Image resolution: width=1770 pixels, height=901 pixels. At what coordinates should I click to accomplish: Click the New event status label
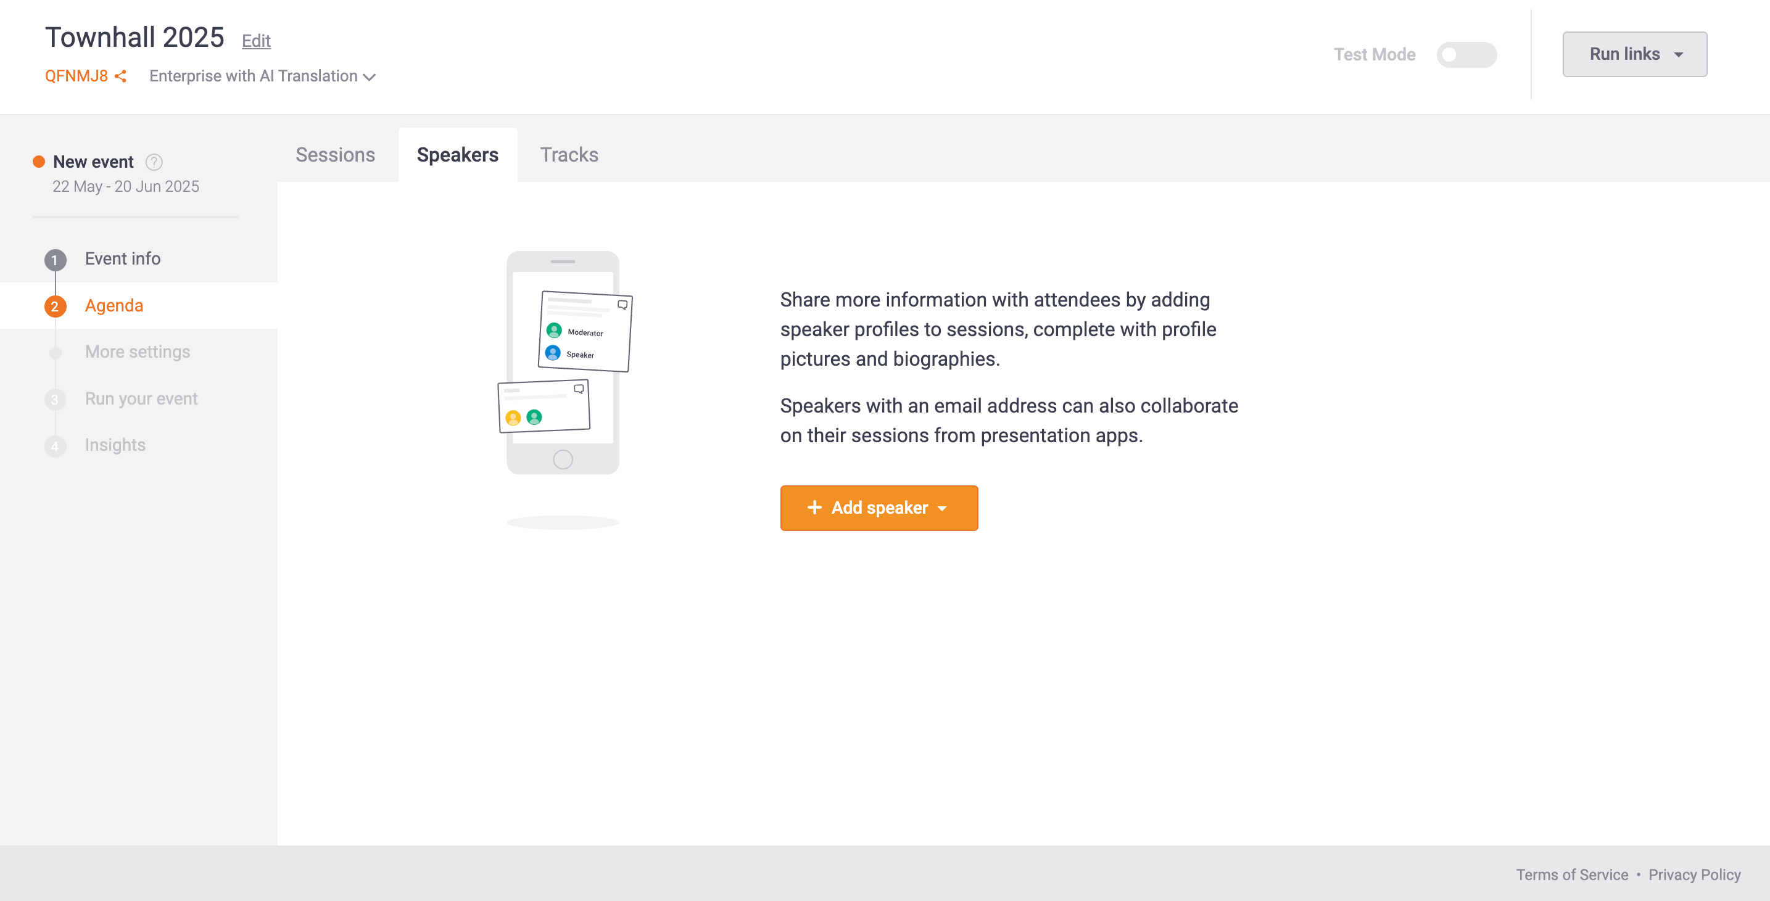(x=93, y=162)
